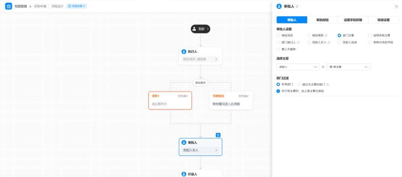Click the 审批人 flow node avatar icon
402x177 pixels.
click(184, 142)
